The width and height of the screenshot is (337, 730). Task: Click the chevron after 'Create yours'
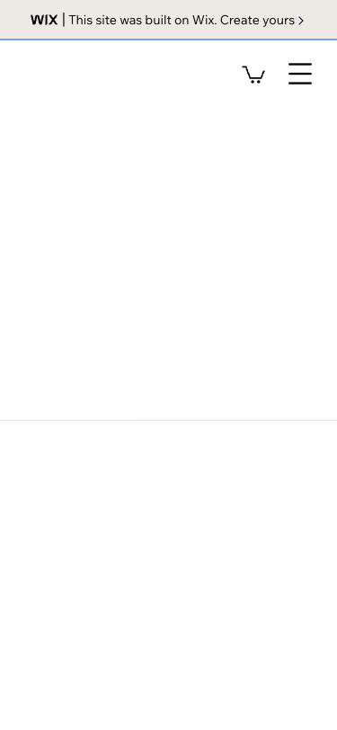pos(301,21)
